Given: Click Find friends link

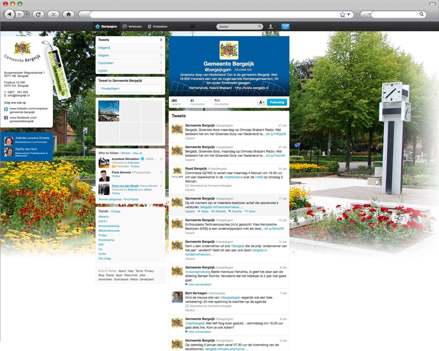Looking at the screenshot, I should coord(131,199).
